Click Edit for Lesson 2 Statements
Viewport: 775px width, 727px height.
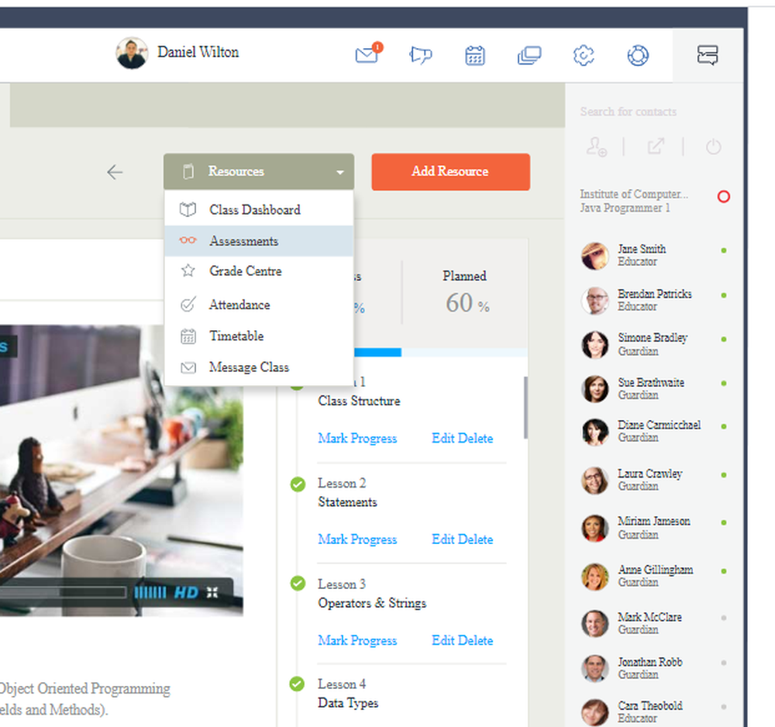pyautogui.click(x=443, y=539)
